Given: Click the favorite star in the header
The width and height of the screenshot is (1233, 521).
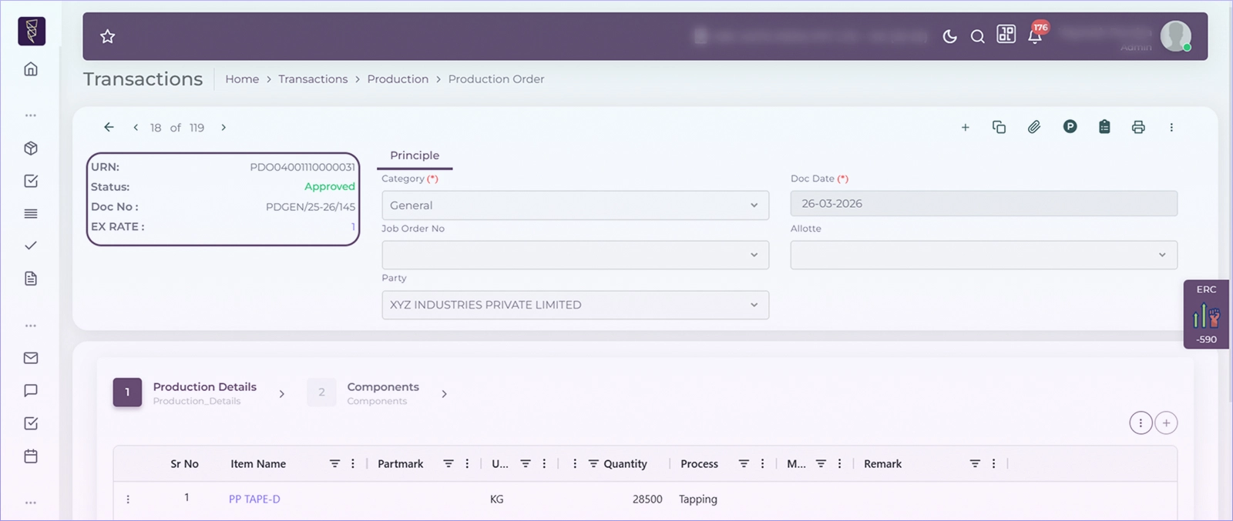Looking at the screenshot, I should tap(108, 36).
